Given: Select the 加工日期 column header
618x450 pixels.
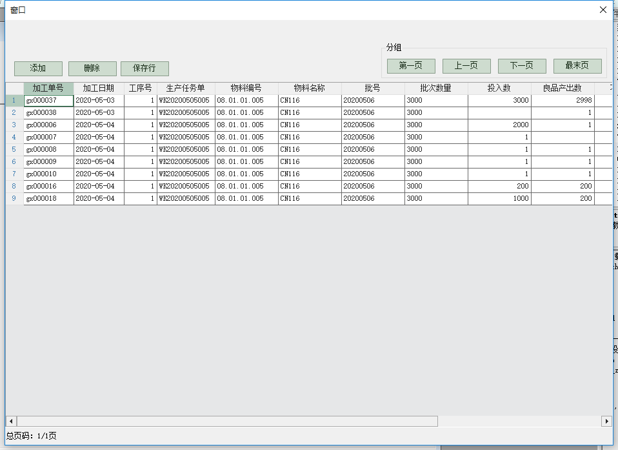Looking at the screenshot, I should (x=99, y=88).
